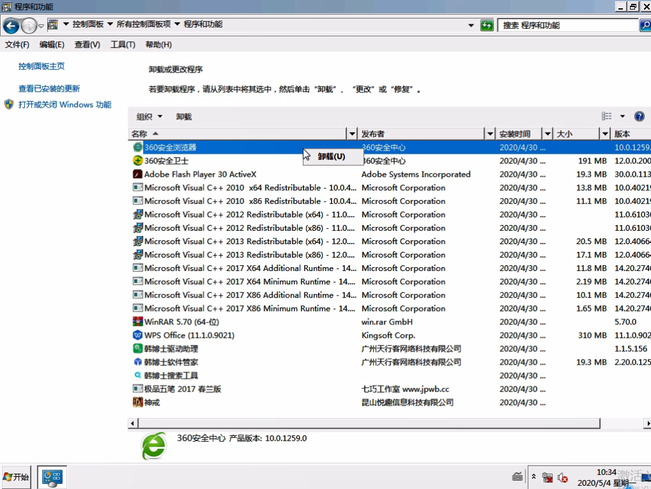This screenshot has height=489, width=651.
Task: Click the taskbar clock 10:34
Action: (x=606, y=472)
